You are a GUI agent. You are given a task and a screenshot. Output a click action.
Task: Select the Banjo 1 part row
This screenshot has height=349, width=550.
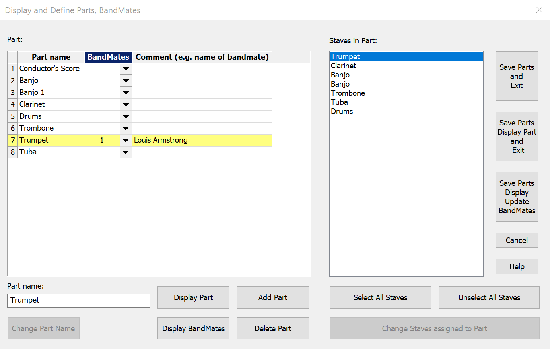point(51,93)
